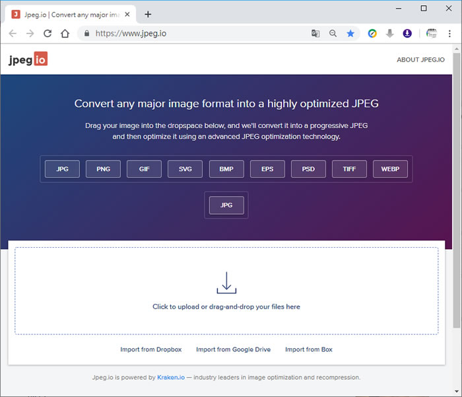This screenshot has width=462, height=397.
Task: Open a new browser tab
Action: pyautogui.click(x=148, y=14)
